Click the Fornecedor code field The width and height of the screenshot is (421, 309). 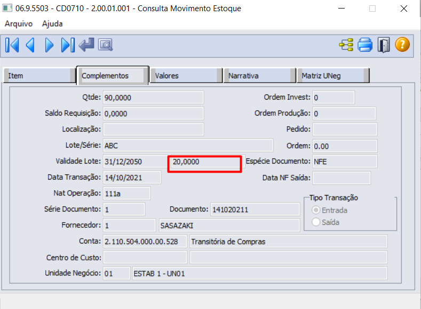(x=130, y=225)
